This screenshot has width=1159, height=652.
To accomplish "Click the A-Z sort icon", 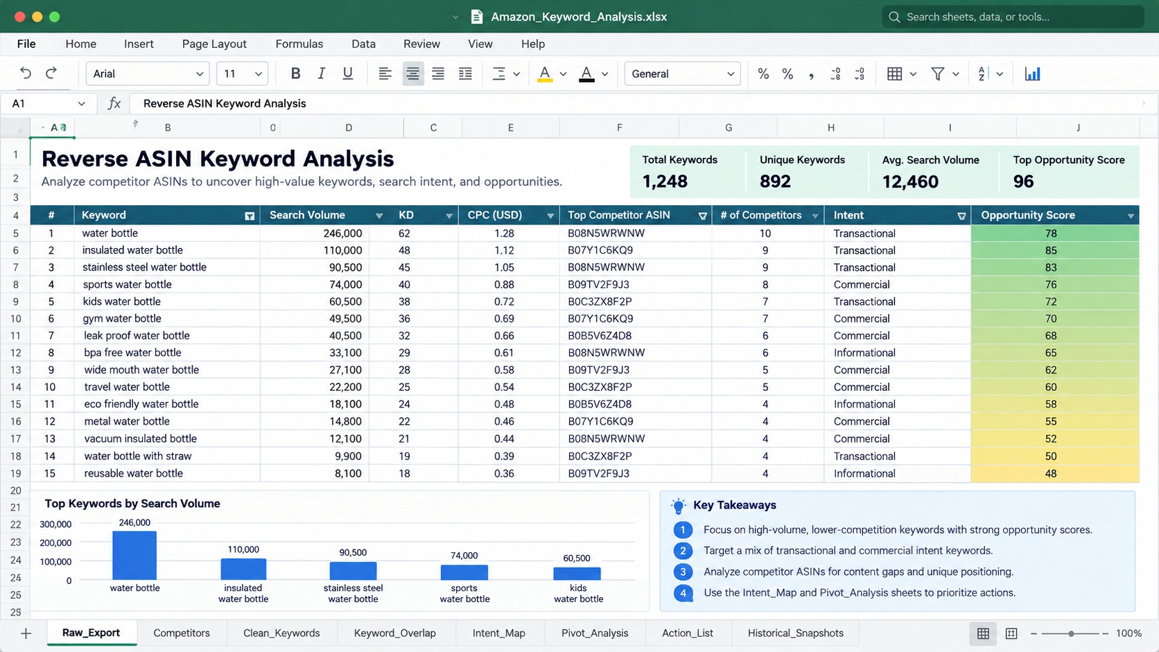I will 982,73.
